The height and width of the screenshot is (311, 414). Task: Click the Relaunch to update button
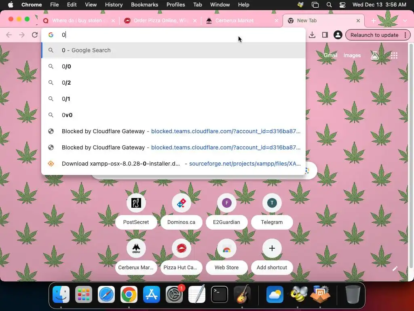click(x=374, y=35)
